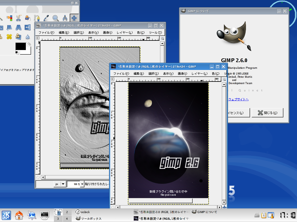This screenshot has width=297, height=222.
Task: Select the Flip tool
Action: pos(28,27)
